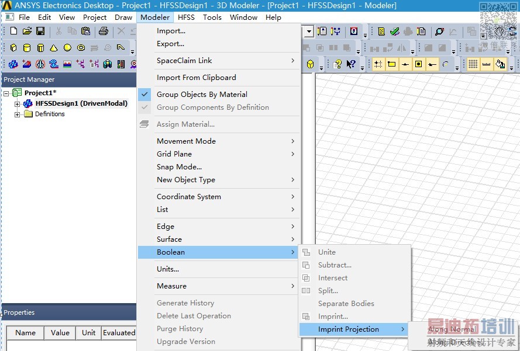This screenshot has height=351, width=520.
Task: Select the Draw Torus tool
Action: [81, 48]
